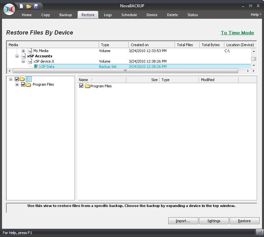Click the Backup Set type cell

108,67
